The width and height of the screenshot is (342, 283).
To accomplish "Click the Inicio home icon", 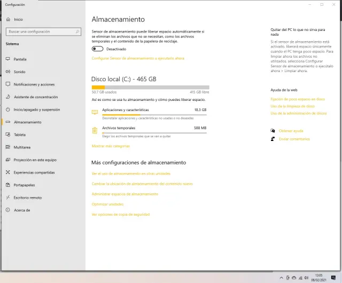I will (x=8, y=19).
